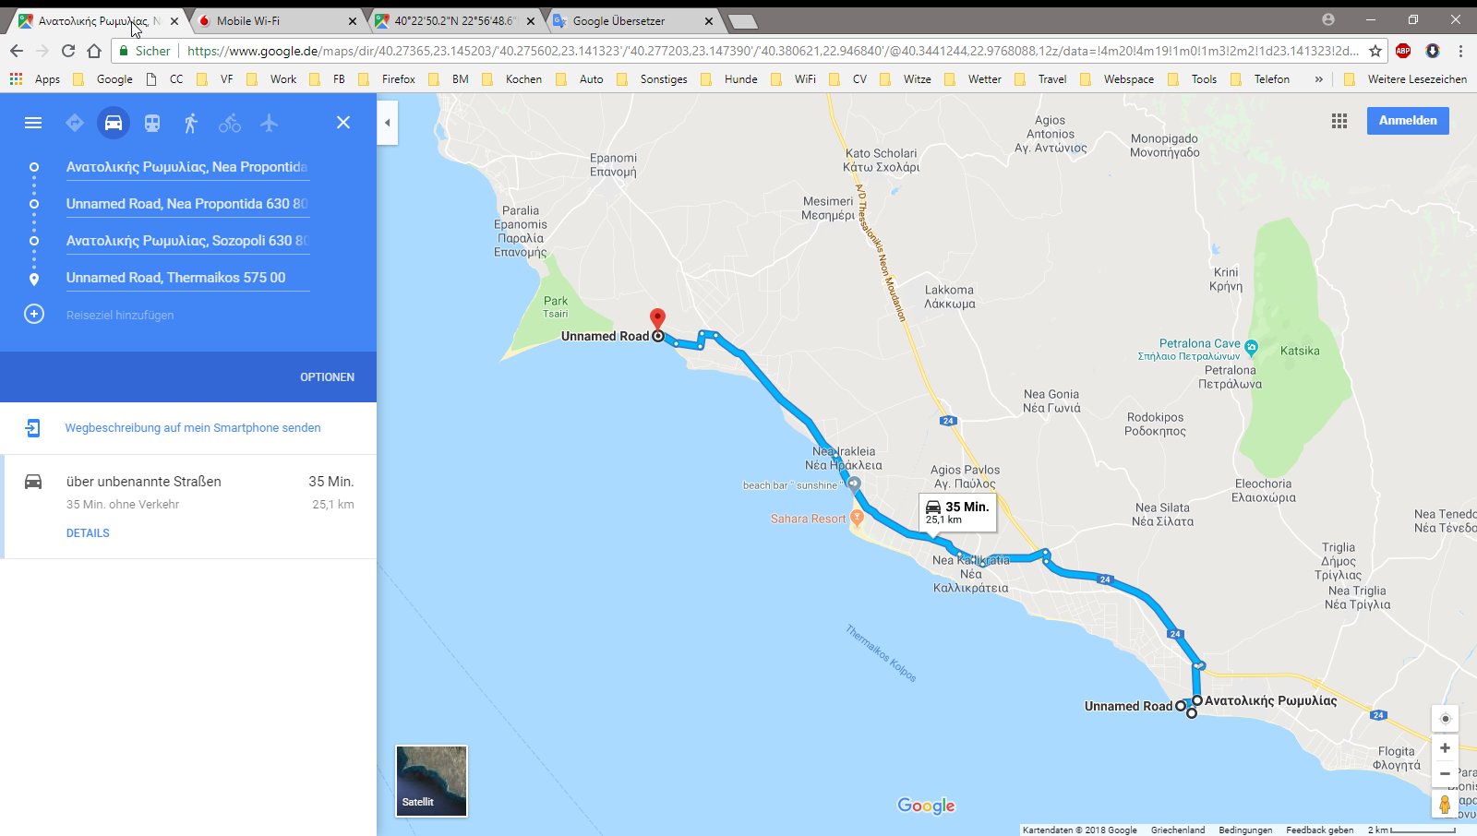Image resolution: width=1477 pixels, height=836 pixels.
Task: Open Firefox bookmarks folder
Action: point(387,79)
